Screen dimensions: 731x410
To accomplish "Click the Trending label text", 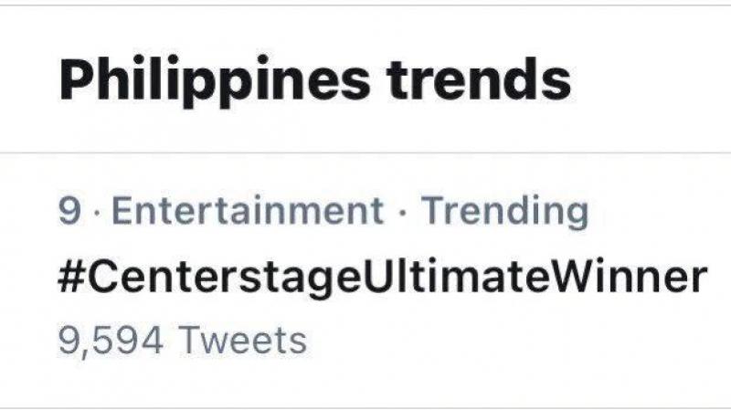I will (x=503, y=212).
